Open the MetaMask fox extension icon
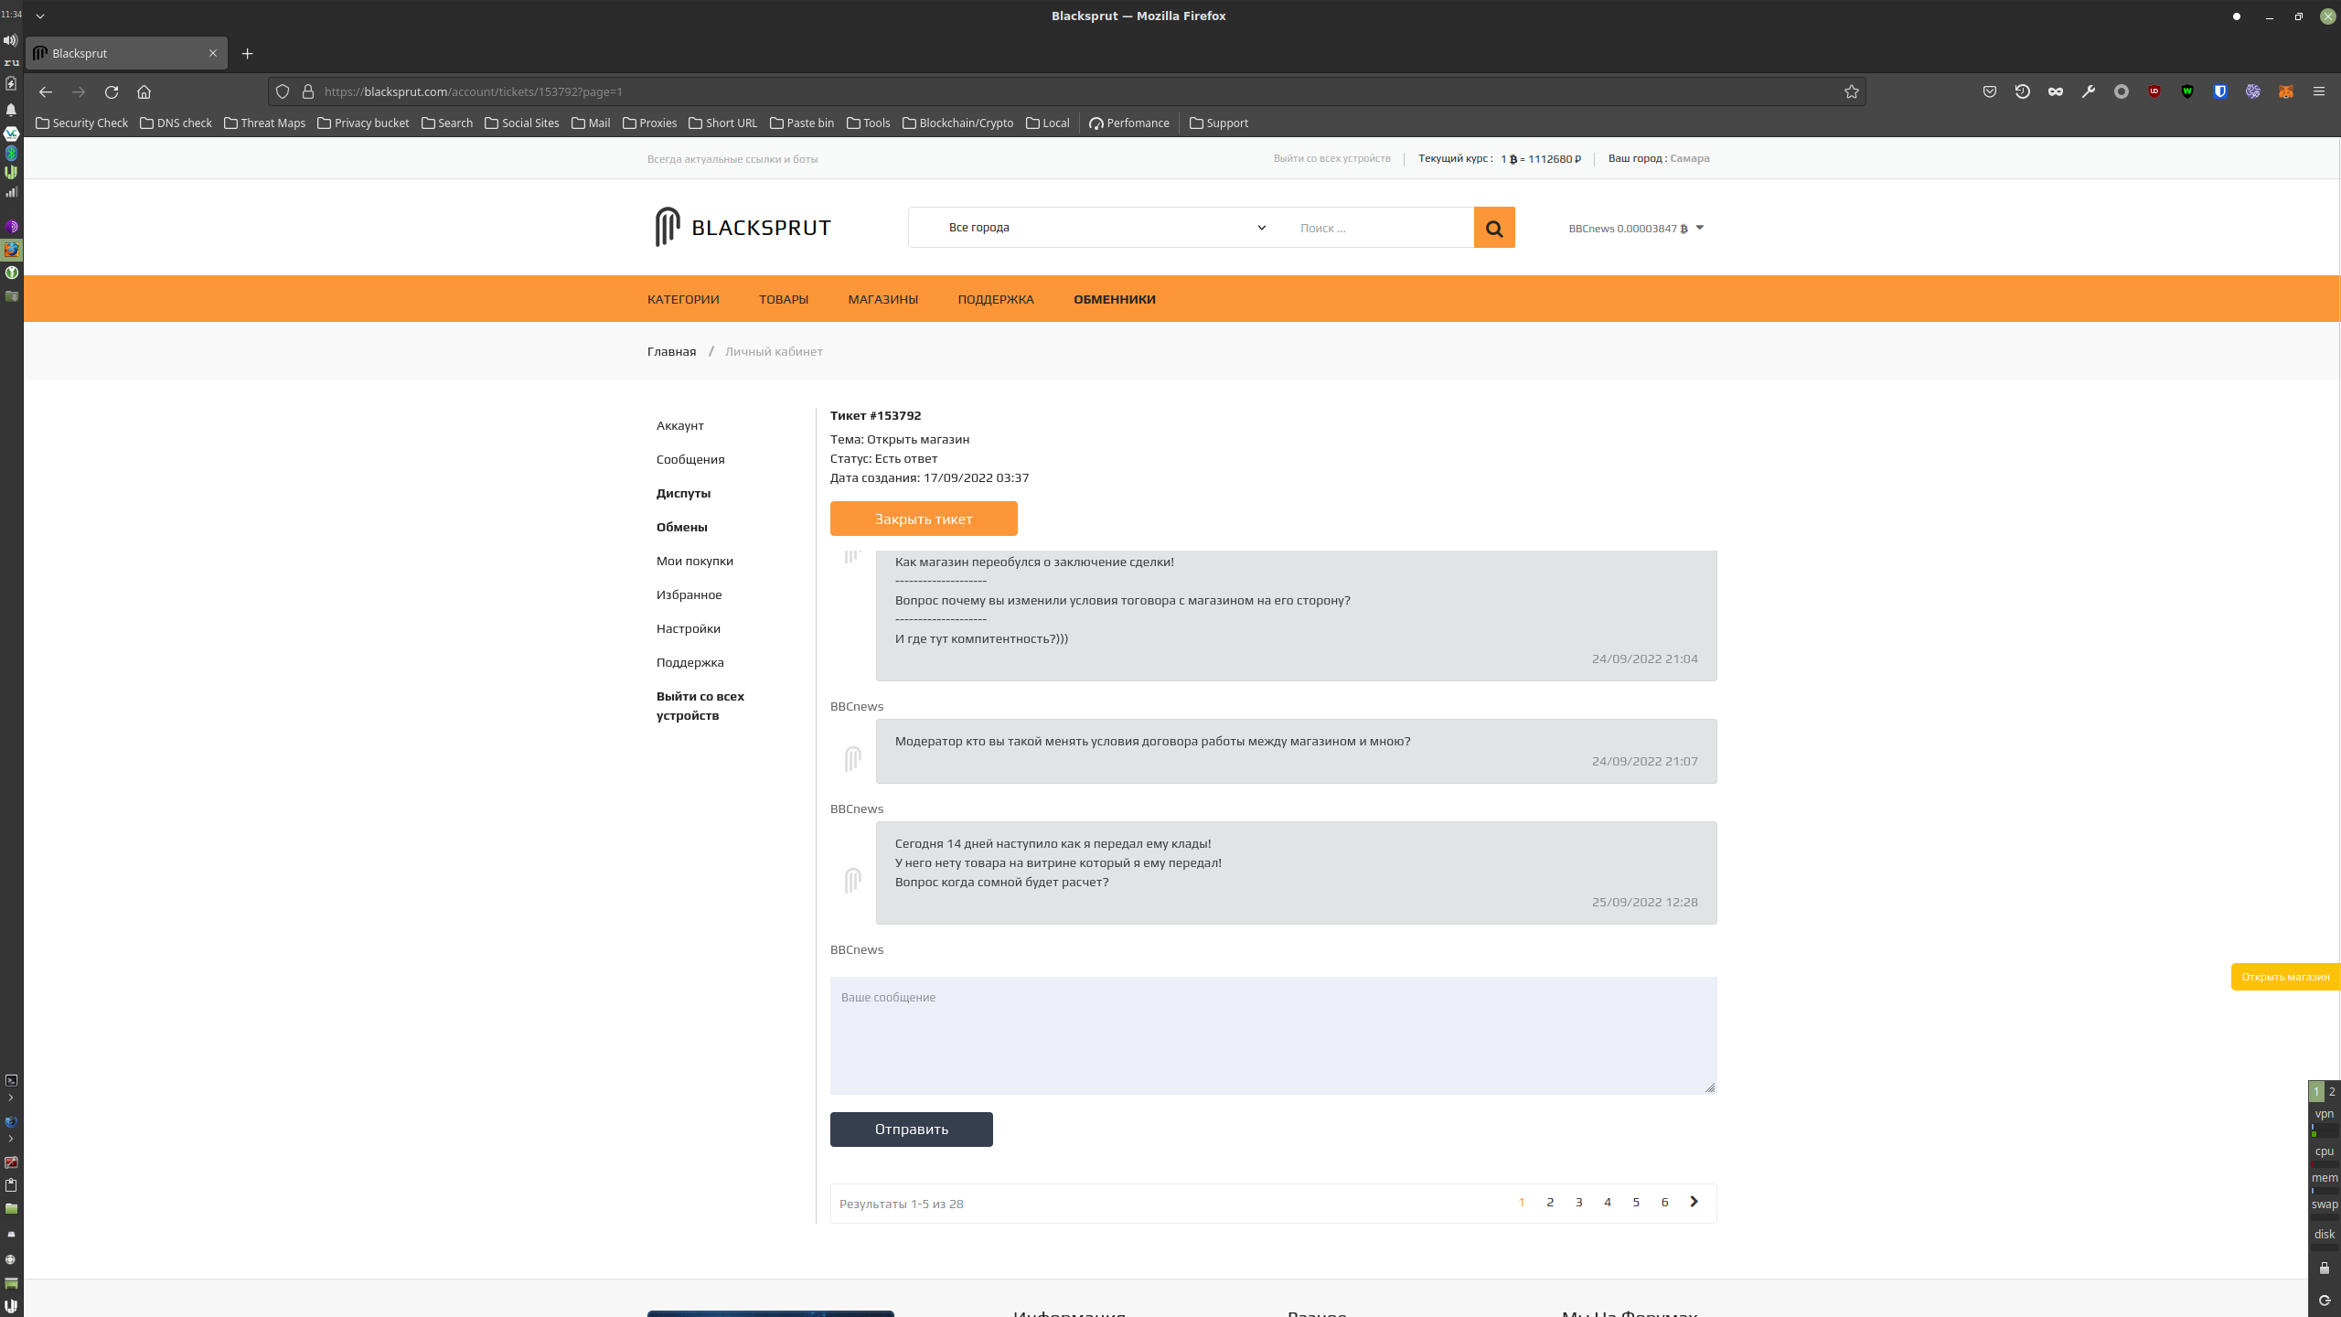The height and width of the screenshot is (1317, 2341). 2286,91
